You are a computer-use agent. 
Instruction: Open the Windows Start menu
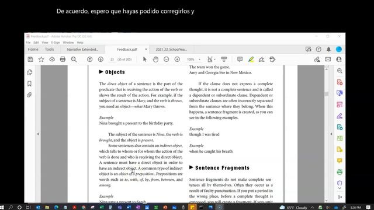[2, 208]
